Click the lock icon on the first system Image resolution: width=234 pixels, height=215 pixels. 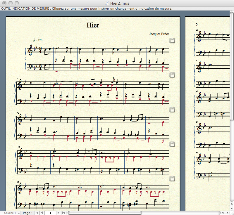pyautogui.click(x=172, y=40)
